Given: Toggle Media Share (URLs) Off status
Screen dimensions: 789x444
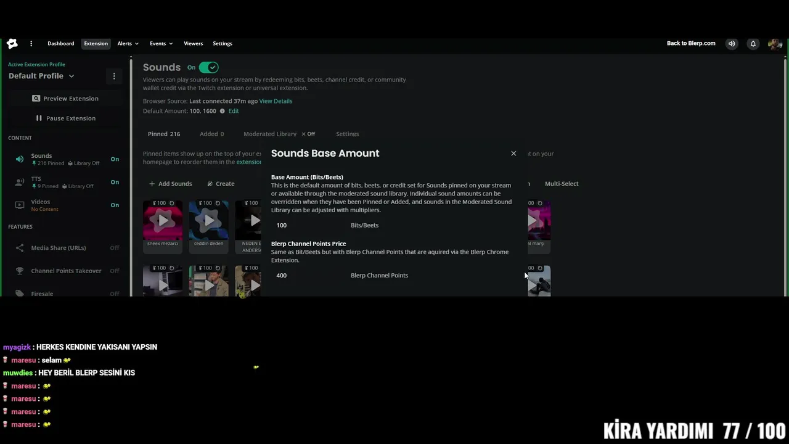Looking at the screenshot, I should coord(115,248).
